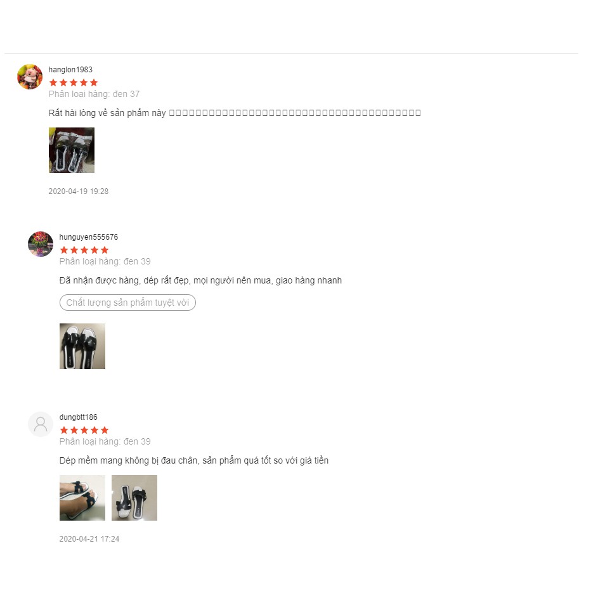Click hunguyen555676's five-star rating
The width and height of the screenshot is (605, 605).
coord(84,250)
